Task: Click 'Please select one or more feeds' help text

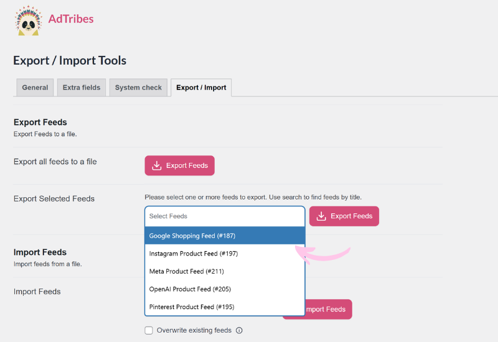Action: click(253, 197)
